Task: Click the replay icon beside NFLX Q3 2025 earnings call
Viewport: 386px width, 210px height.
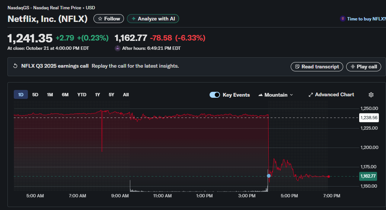Action: click(x=15, y=66)
